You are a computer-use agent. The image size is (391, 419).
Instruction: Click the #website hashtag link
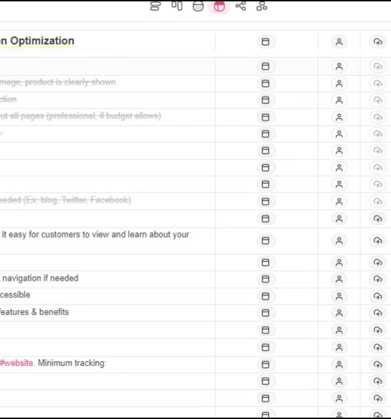(17, 363)
